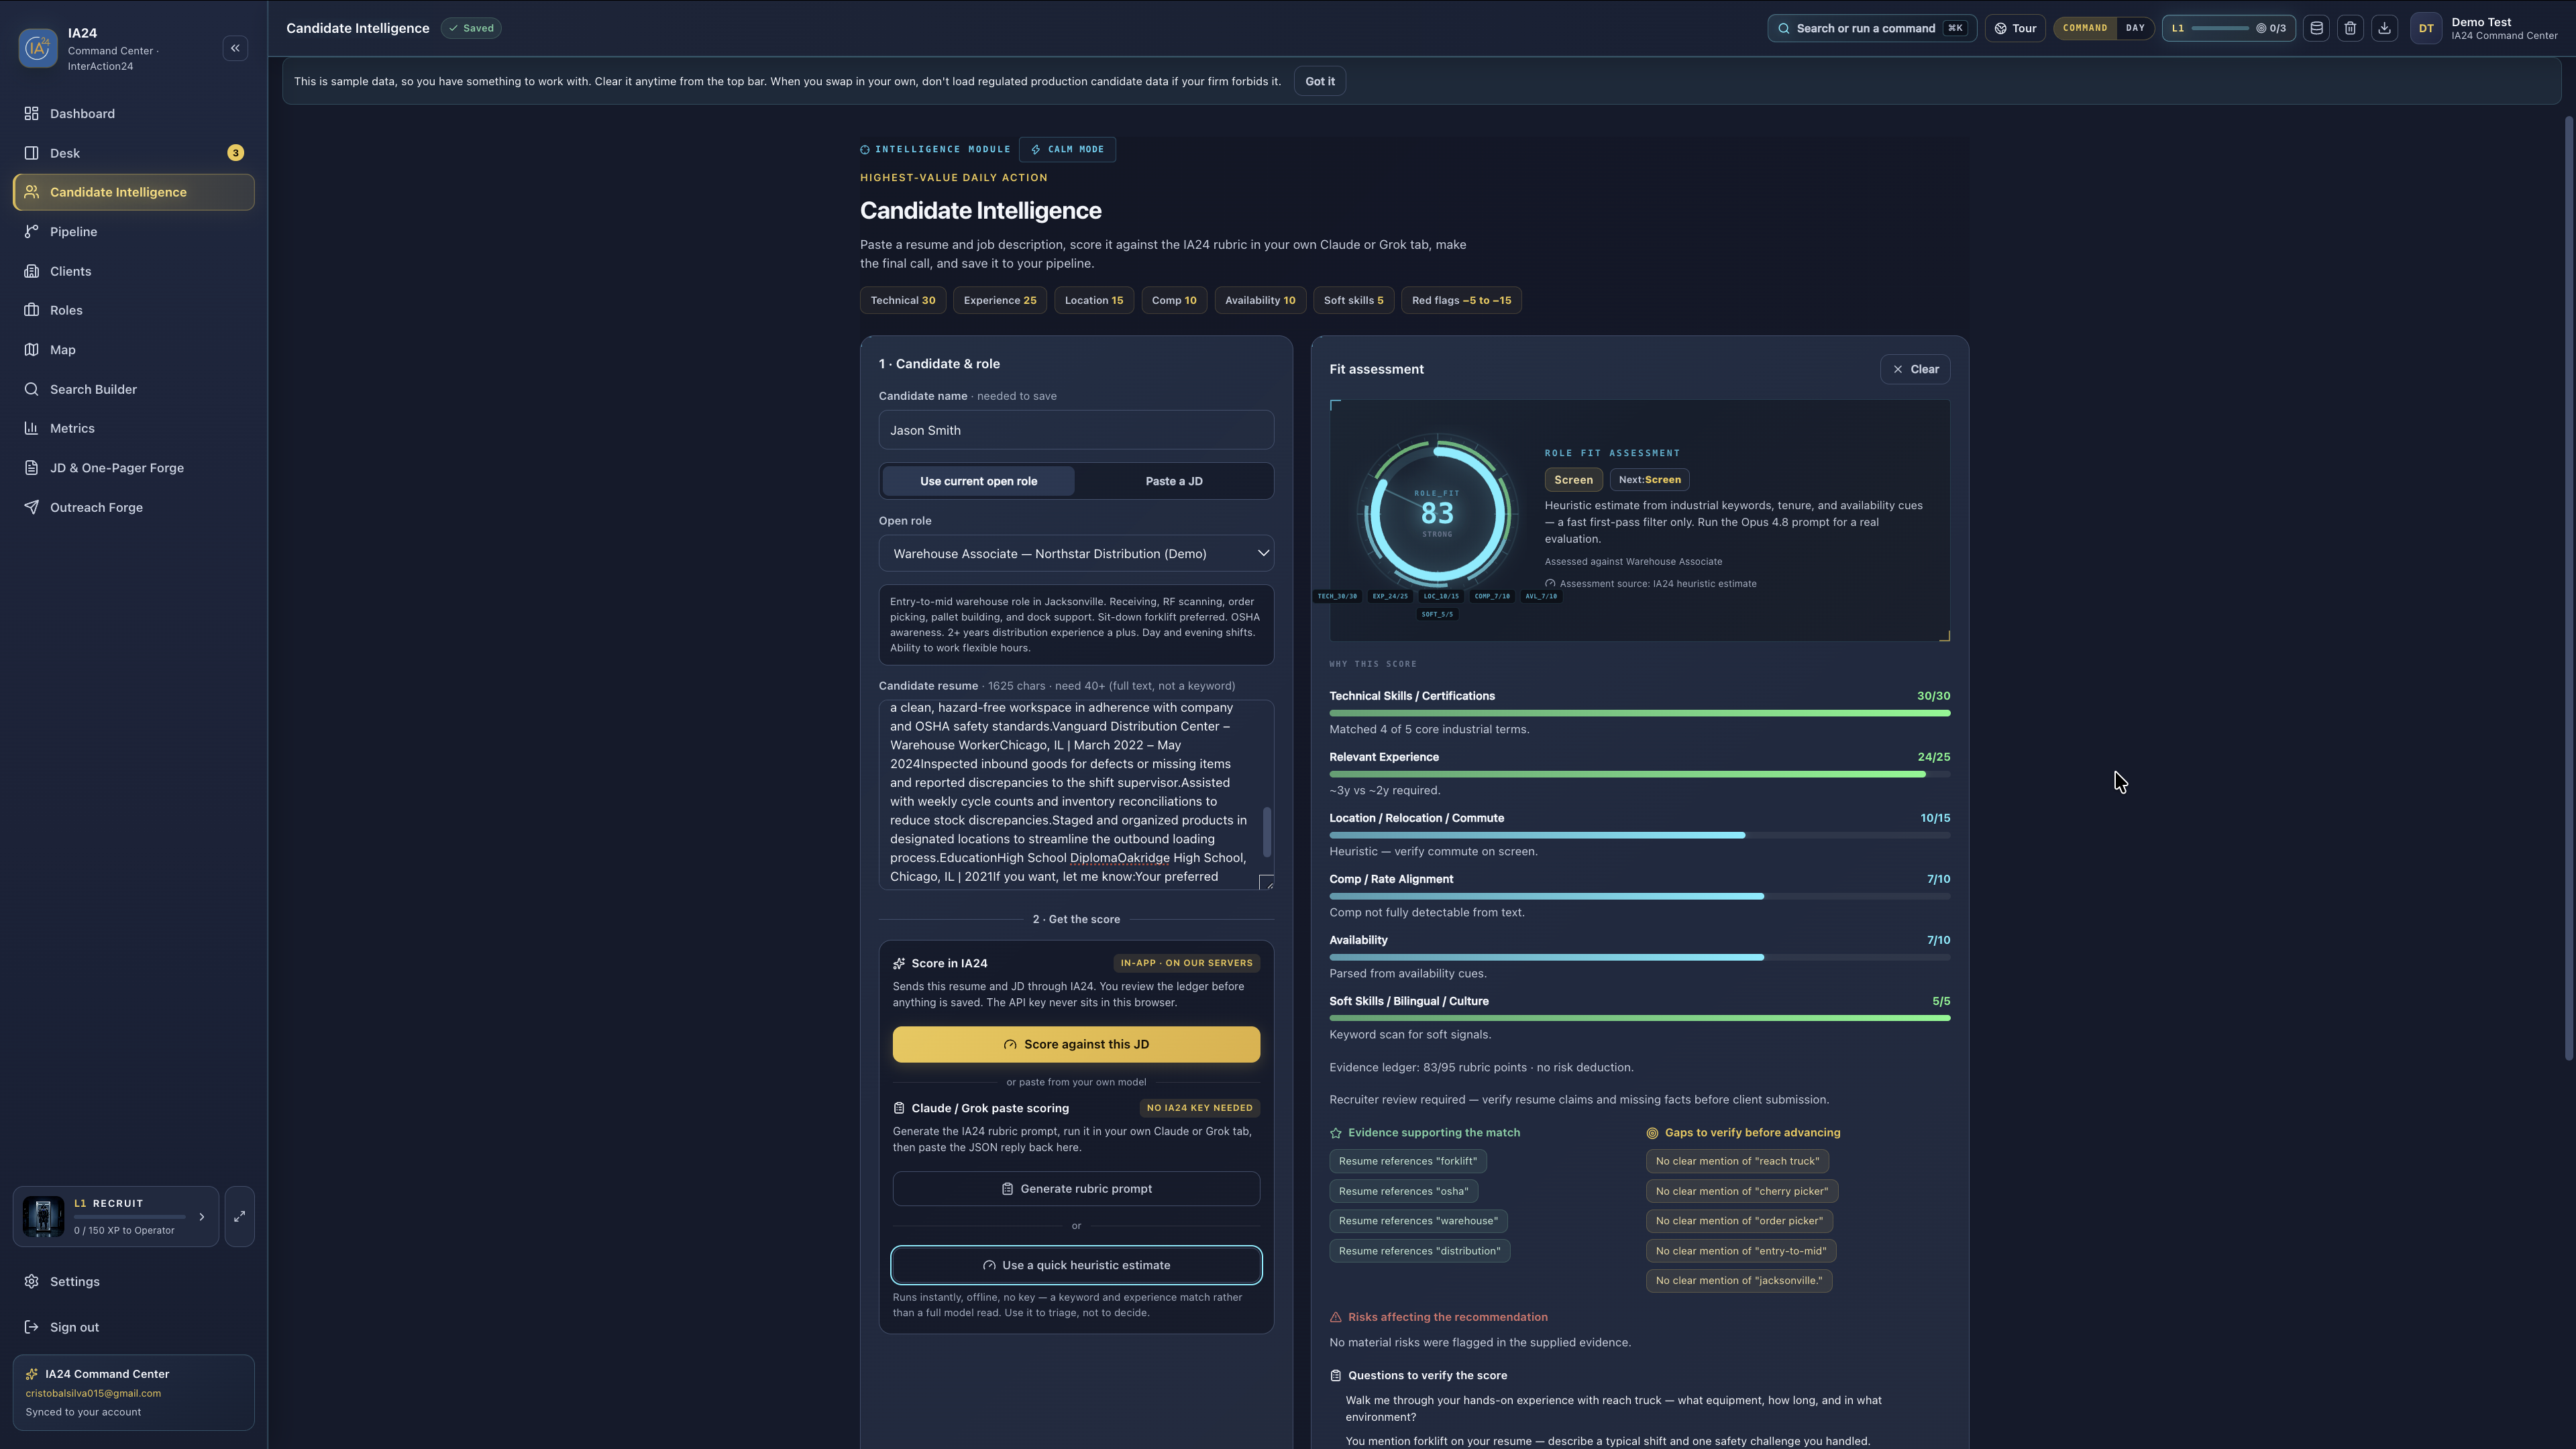Collapse the sidebar with the double-chevron icon

(235, 48)
